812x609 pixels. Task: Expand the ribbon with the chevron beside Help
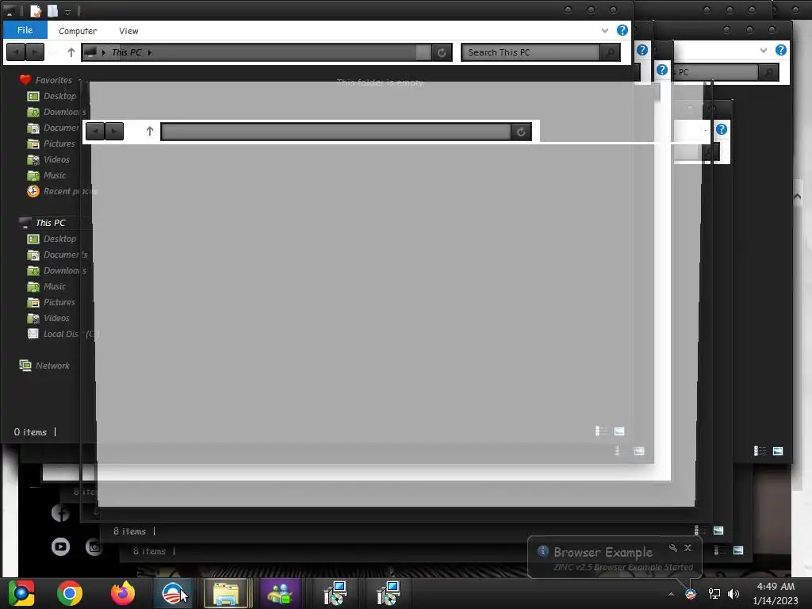605,31
